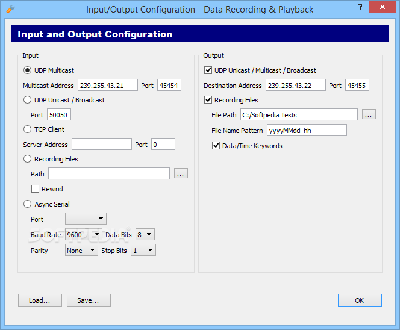Image resolution: width=400 pixels, height=330 pixels.
Task: Enable the Rewind checkbox
Action: (36, 189)
